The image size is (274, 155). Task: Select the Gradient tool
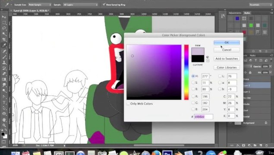click(x=4, y=79)
